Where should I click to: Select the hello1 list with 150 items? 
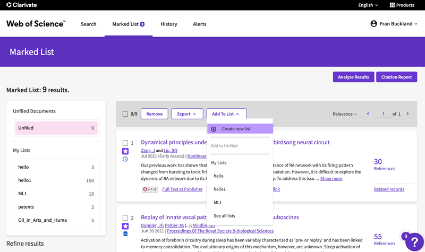click(56, 180)
